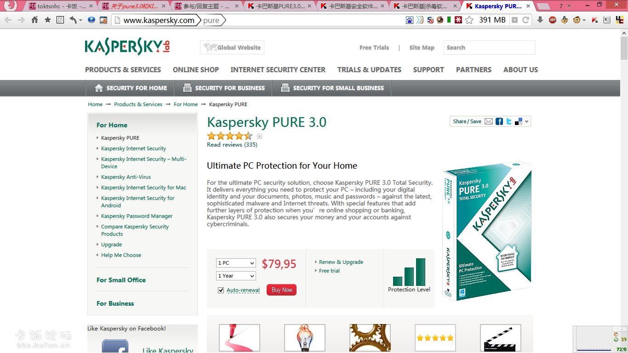Screen dimensions: 628x353
Task: Reload the page with refresh icon
Action: coord(525,20)
